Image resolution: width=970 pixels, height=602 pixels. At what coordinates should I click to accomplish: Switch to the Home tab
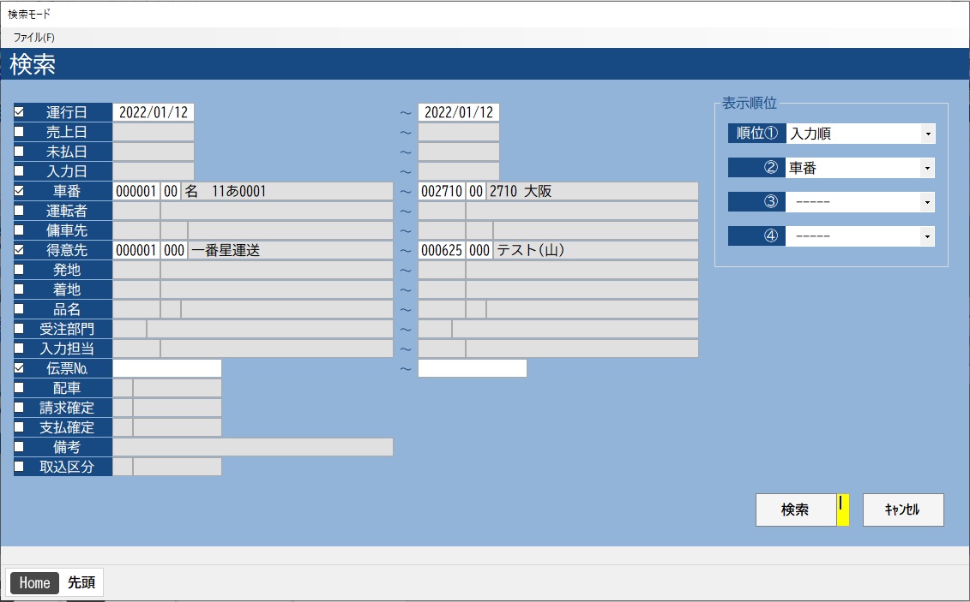[34, 583]
